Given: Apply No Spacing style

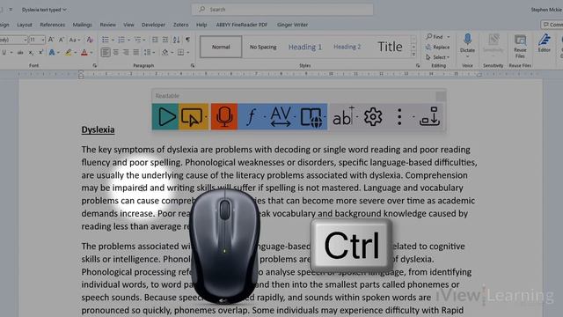Looking at the screenshot, I should [x=263, y=47].
